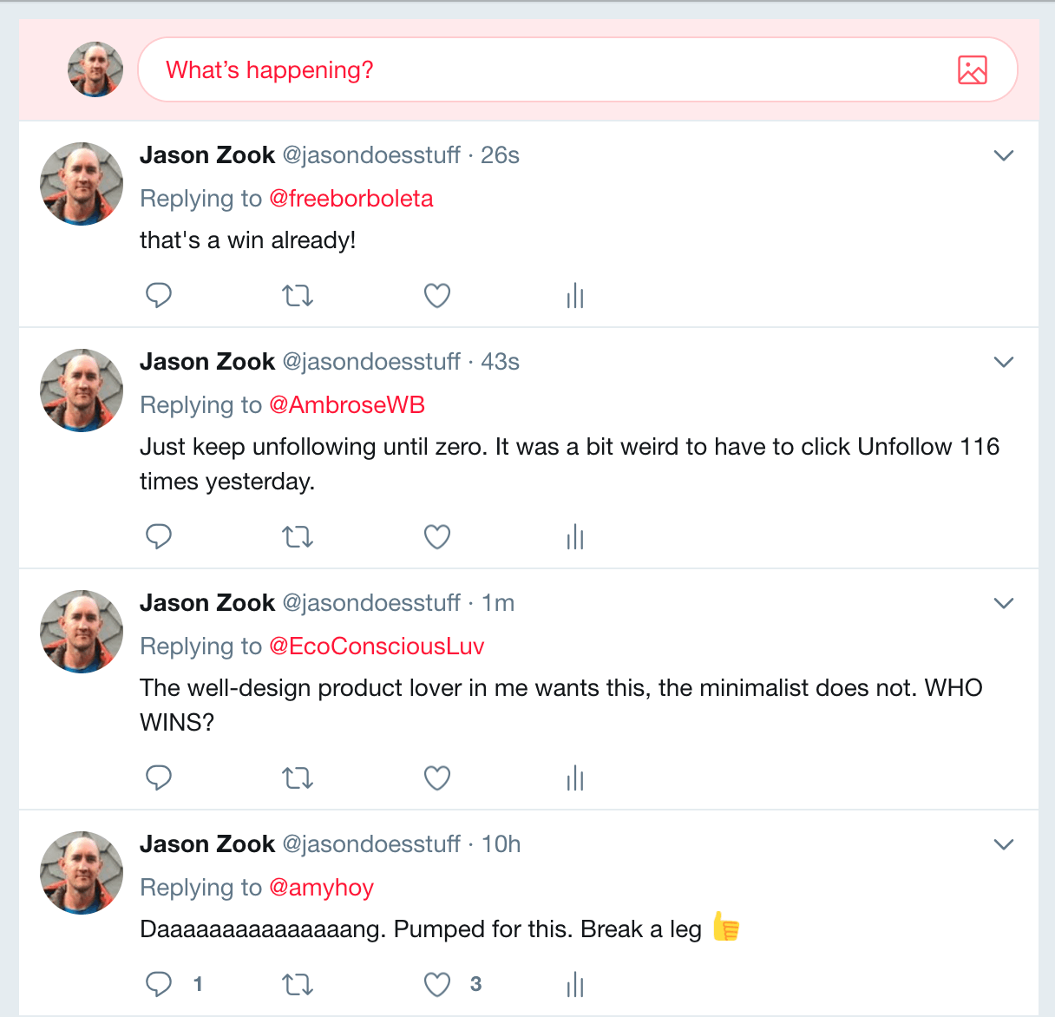Reply to the "that's a win already!" tweet
The width and height of the screenshot is (1055, 1017).
(x=159, y=295)
